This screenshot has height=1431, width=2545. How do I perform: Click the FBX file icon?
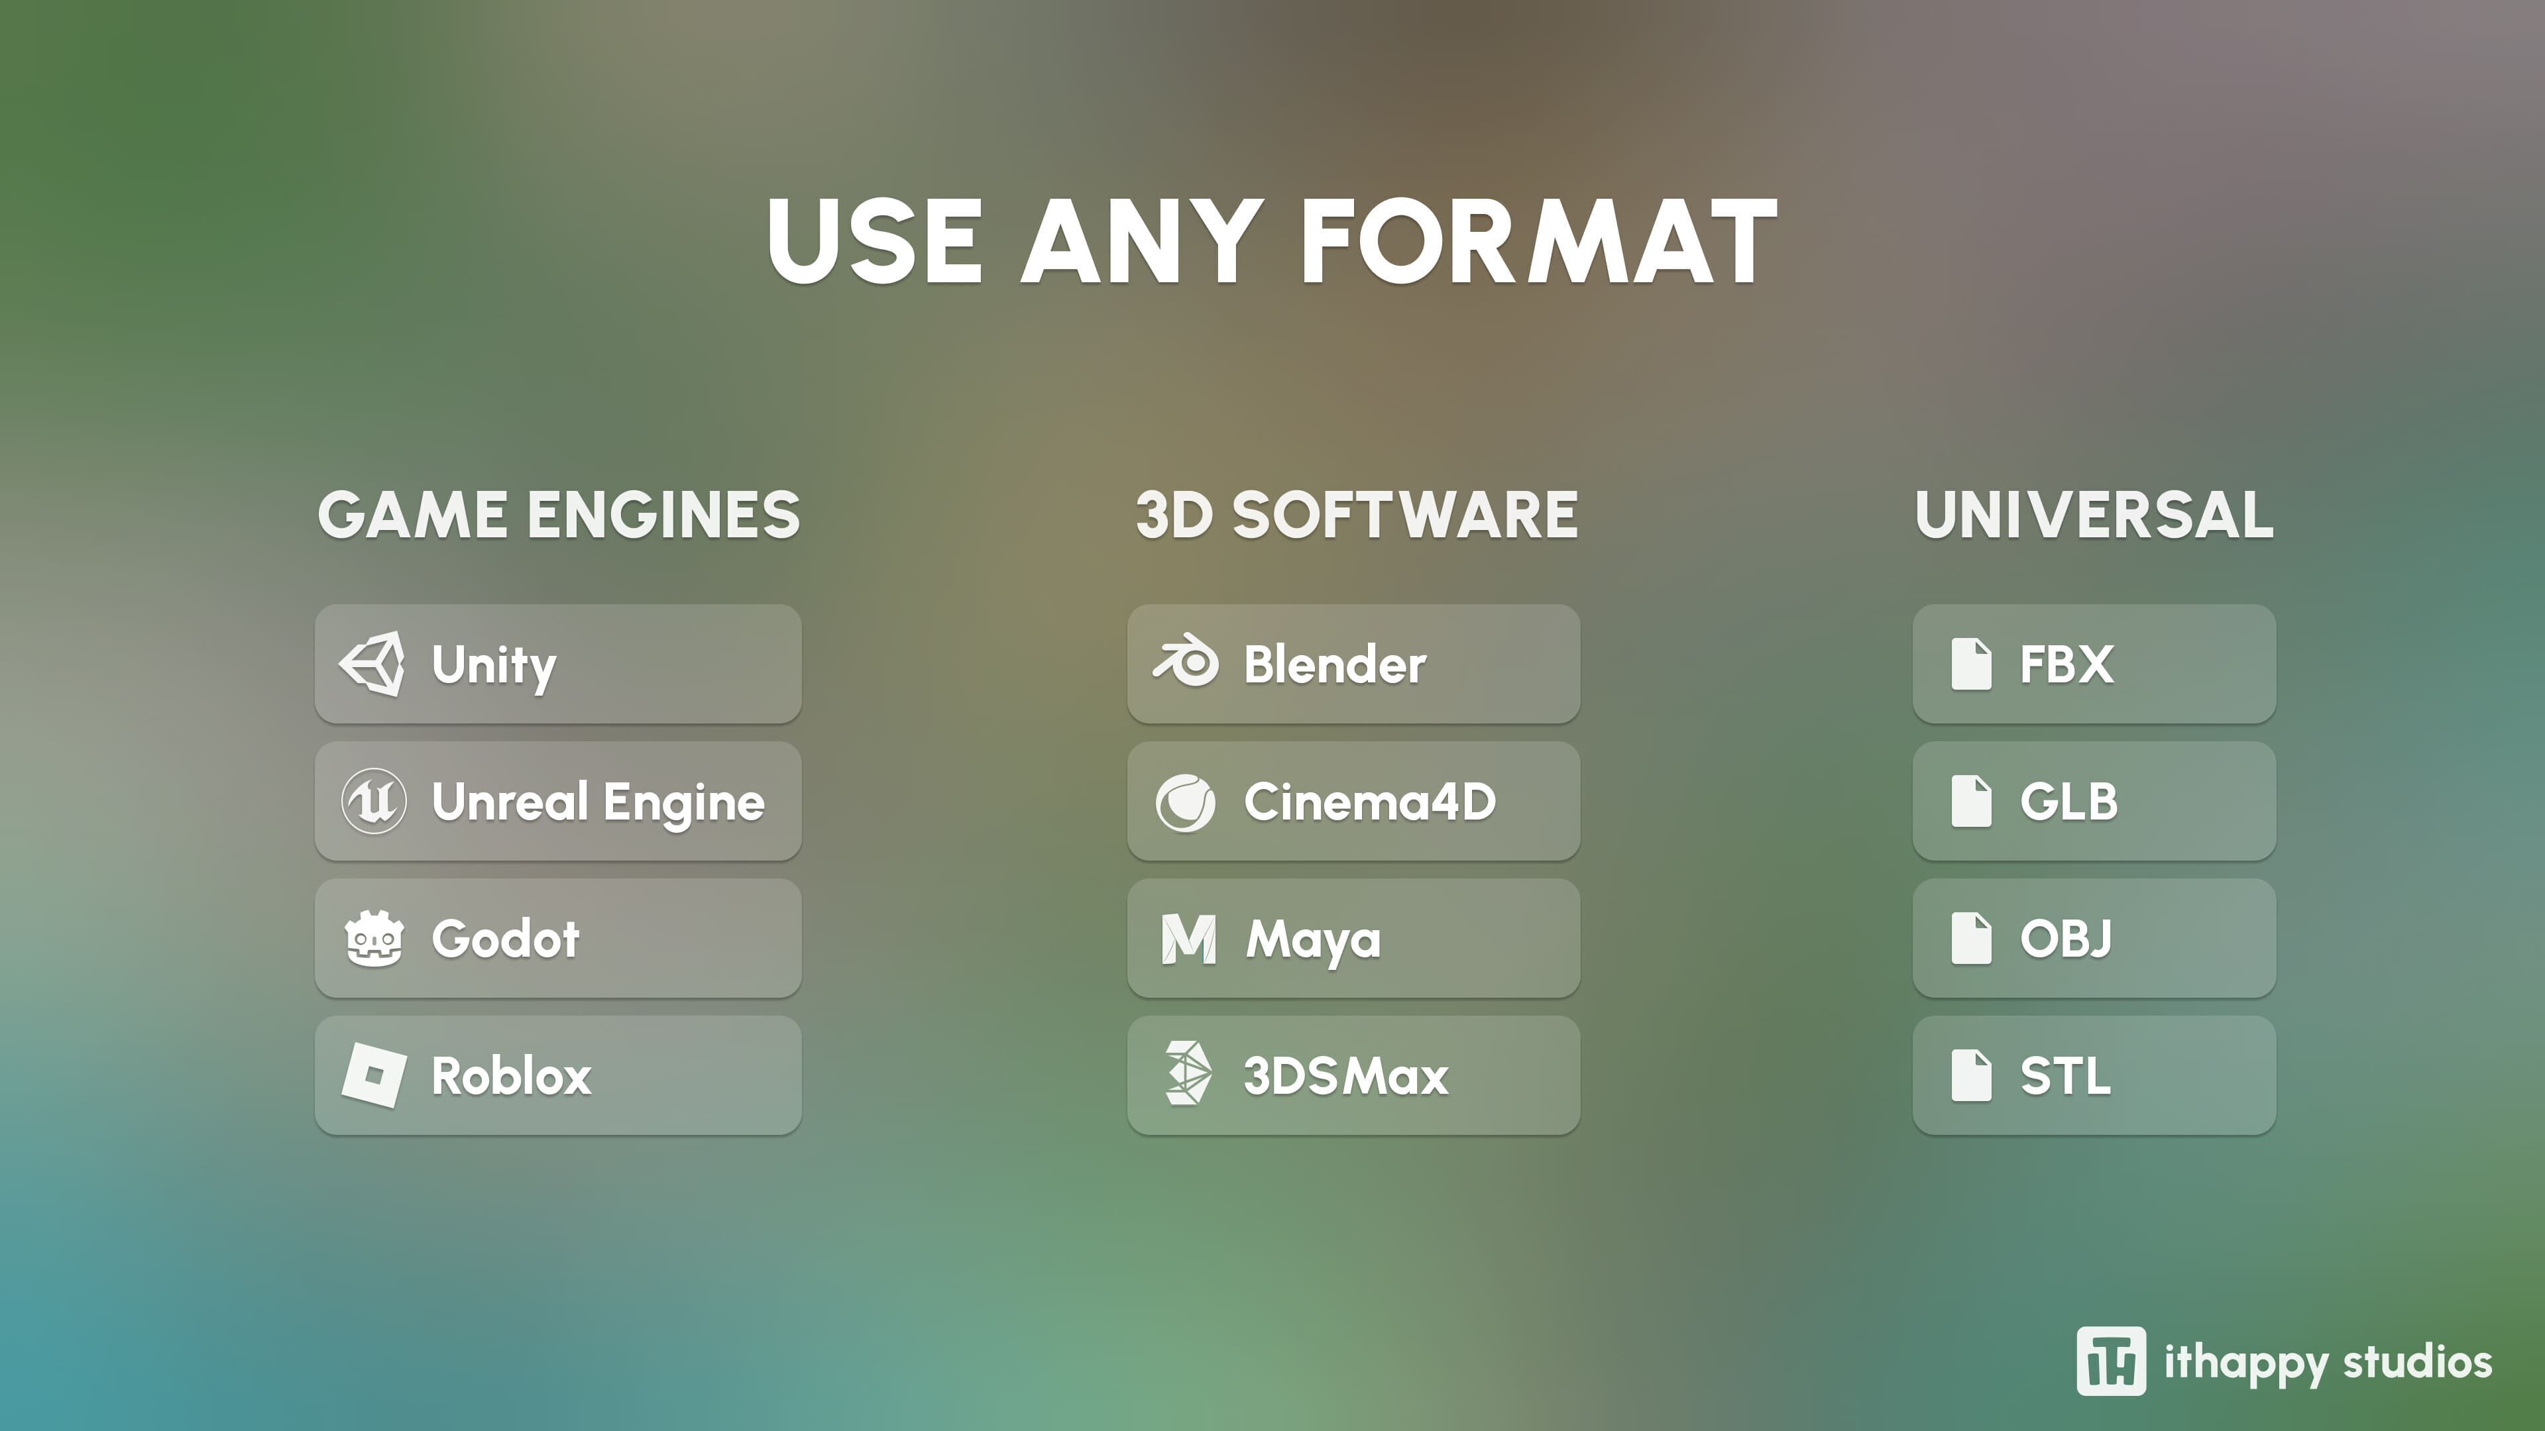pyautogui.click(x=1971, y=664)
